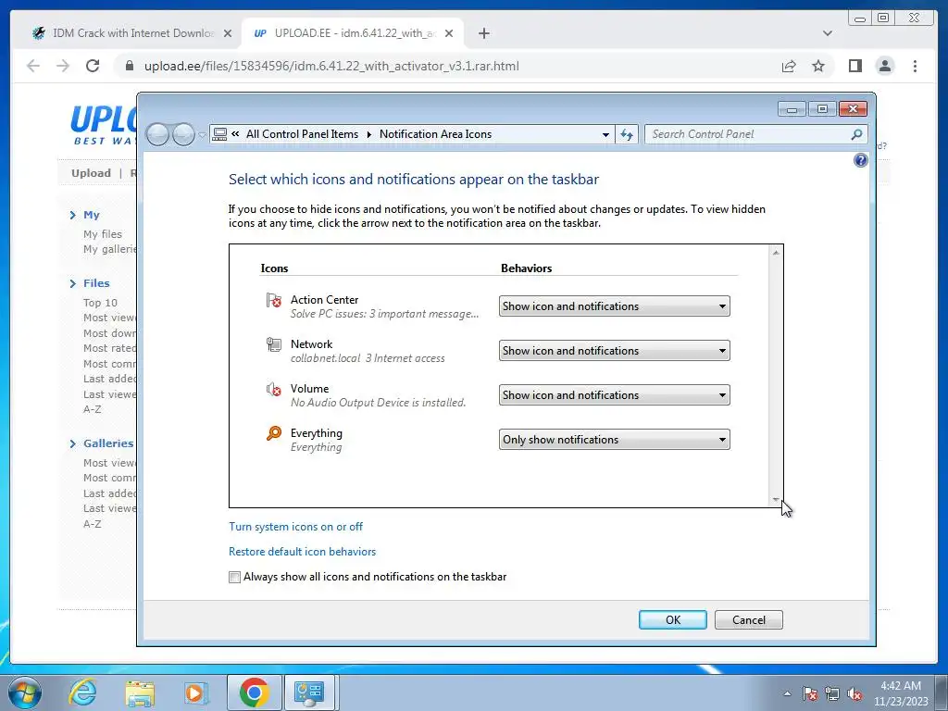Share this page from Chrome toolbar
This screenshot has width=948, height=711.
coord(789,66)
